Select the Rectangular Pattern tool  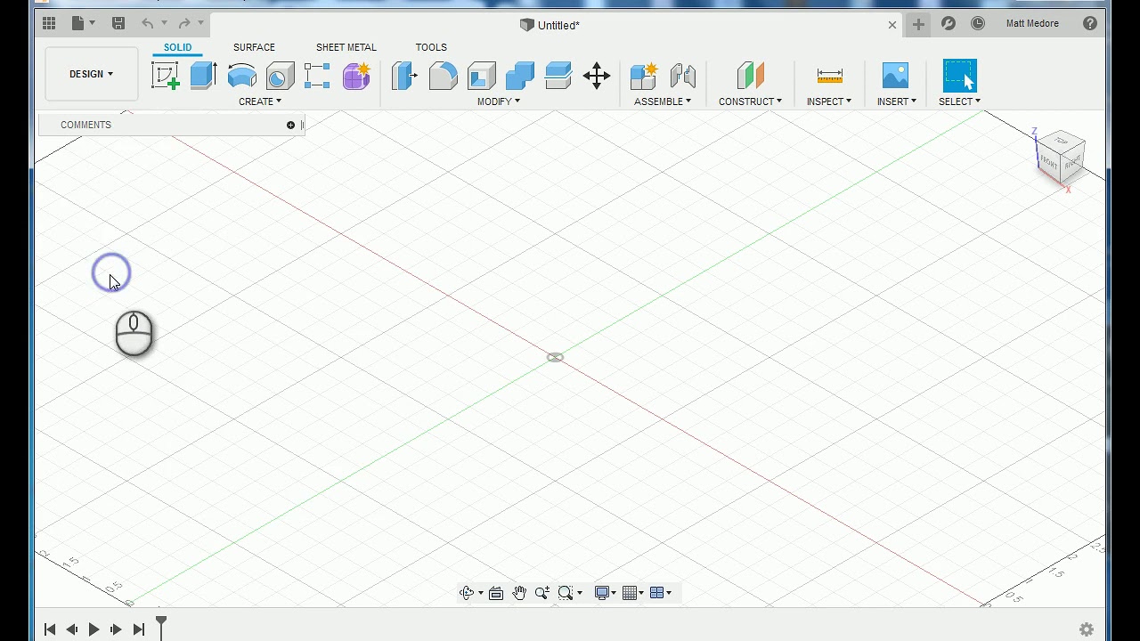[317, 76]
